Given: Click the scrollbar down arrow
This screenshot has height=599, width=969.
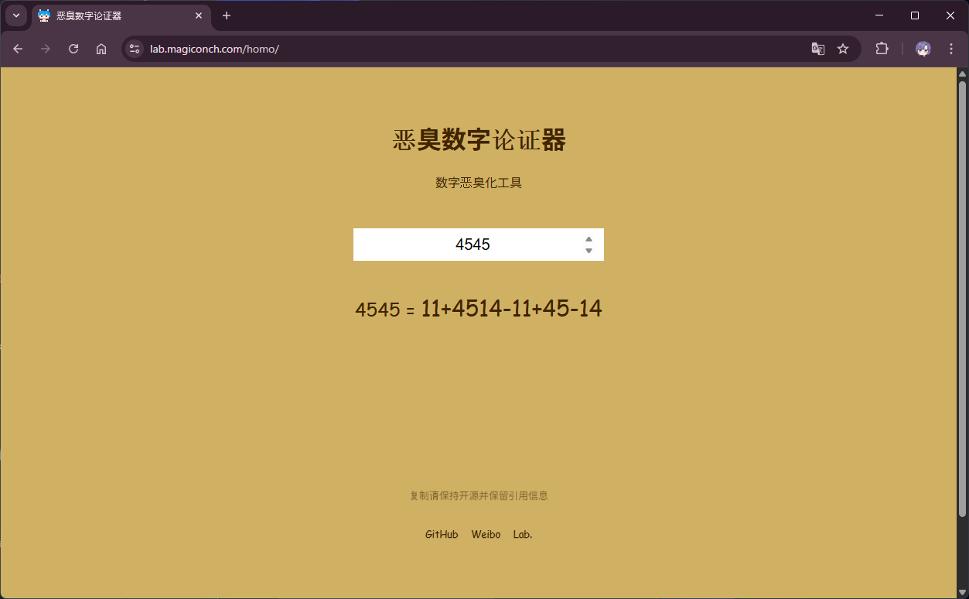Looking at the screenshot, I should tap(963, 593).
